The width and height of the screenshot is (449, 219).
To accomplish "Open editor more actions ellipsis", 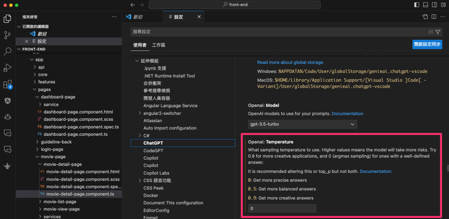I will point(443,17).
